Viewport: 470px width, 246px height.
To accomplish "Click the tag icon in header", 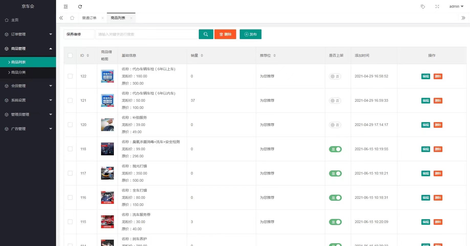I will (x=423, y=7).
